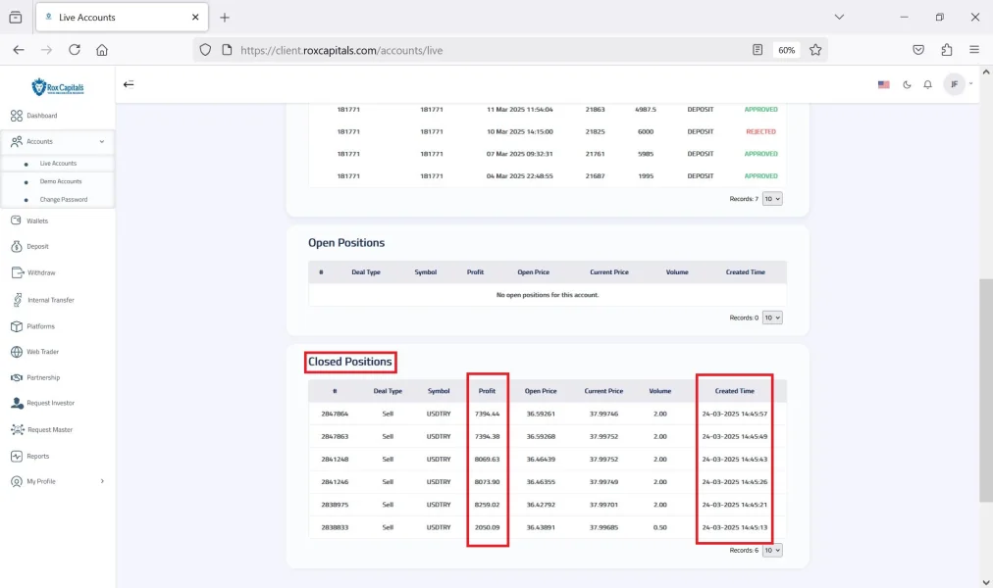
Task: Select Change Password submenu item
Action: point(64,199)
